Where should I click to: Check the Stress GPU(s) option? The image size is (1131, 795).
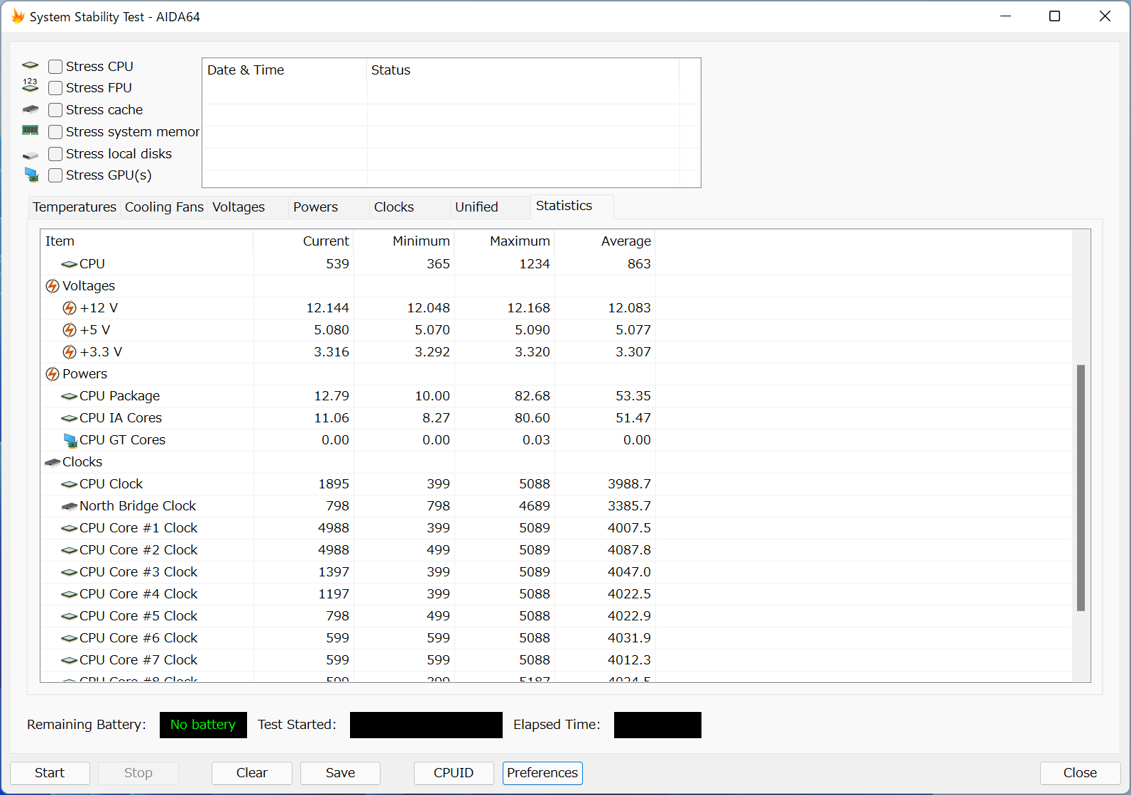pyautogui.click(x=55, y=175)
